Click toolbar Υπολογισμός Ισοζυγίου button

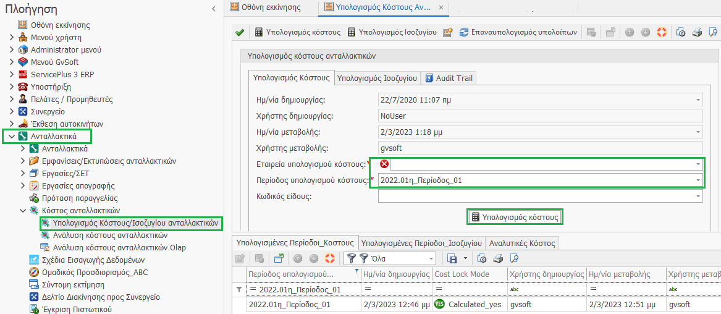(392, 32)
